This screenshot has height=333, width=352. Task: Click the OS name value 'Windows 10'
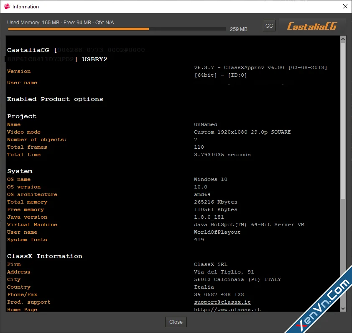(211, 179)
